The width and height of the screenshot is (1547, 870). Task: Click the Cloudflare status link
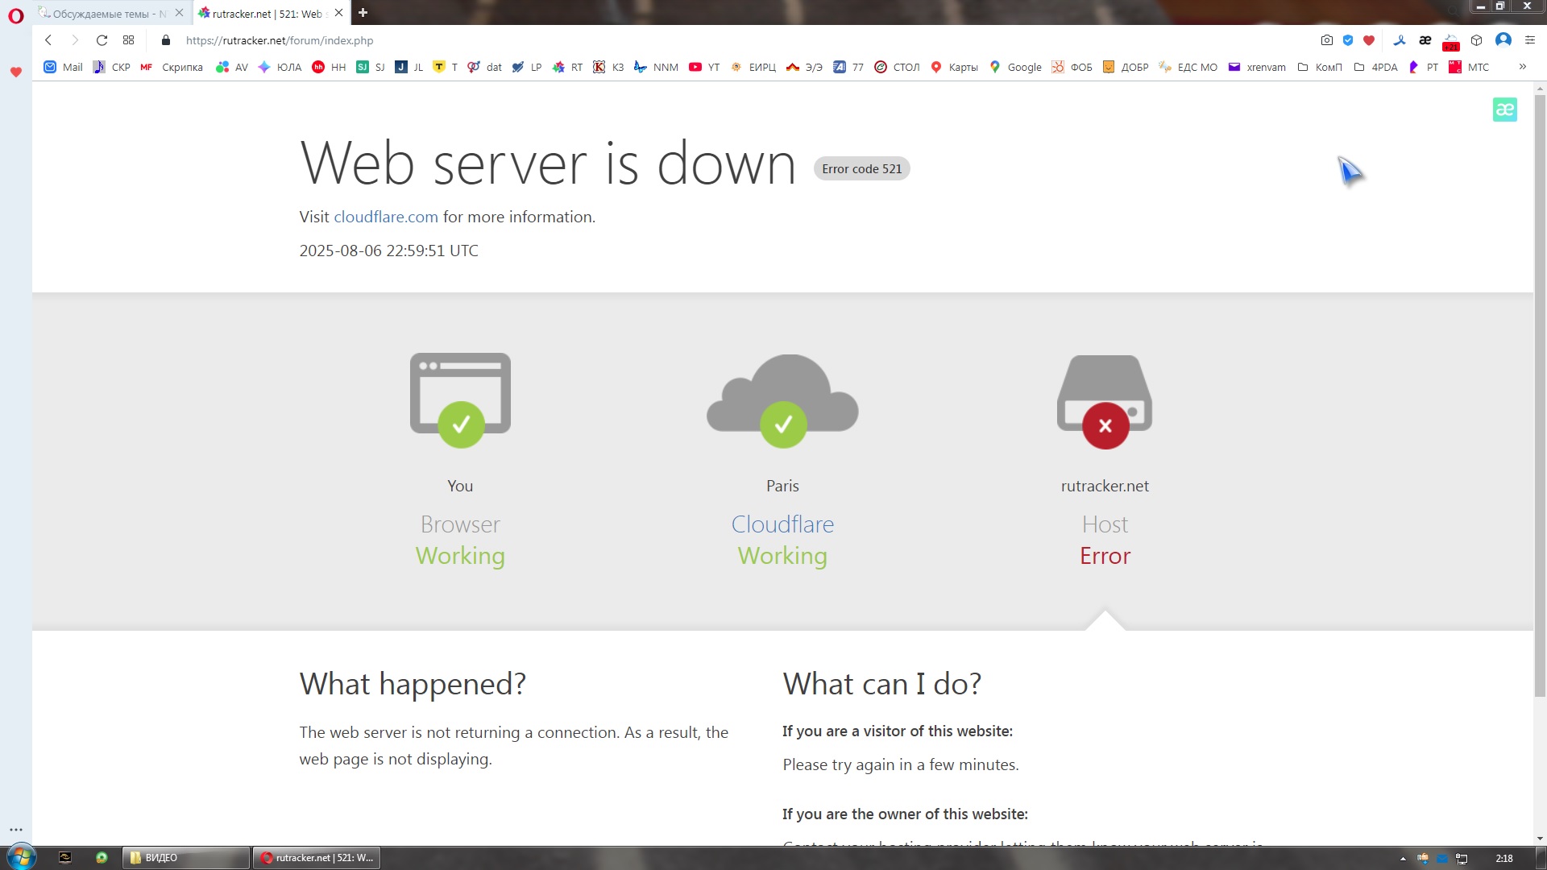point(782,524)
